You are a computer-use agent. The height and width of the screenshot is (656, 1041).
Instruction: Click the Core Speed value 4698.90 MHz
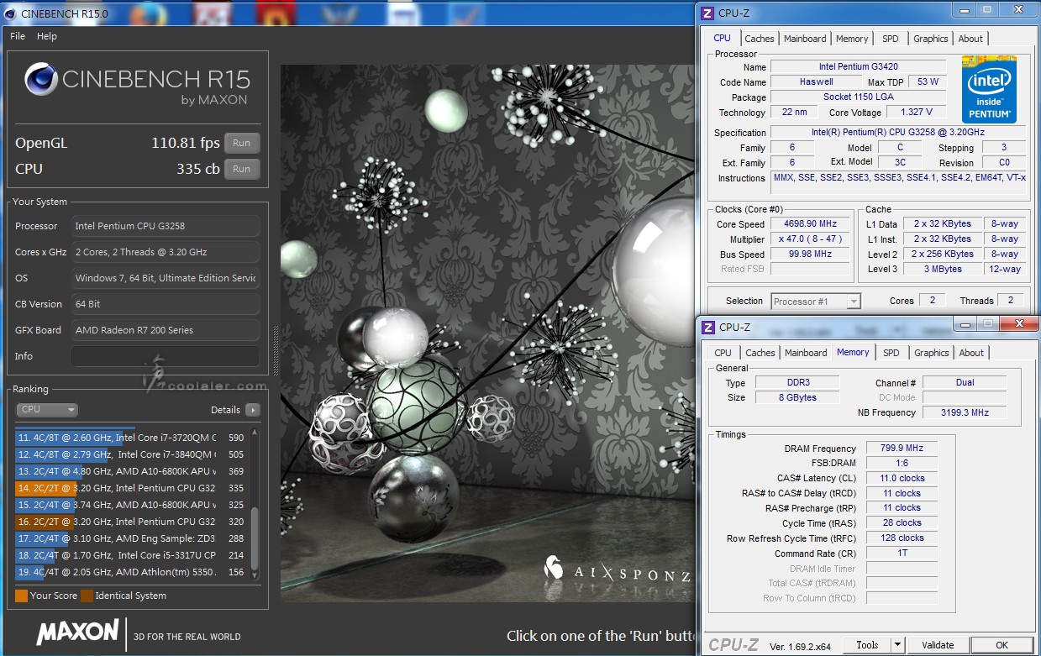(811, 224)
